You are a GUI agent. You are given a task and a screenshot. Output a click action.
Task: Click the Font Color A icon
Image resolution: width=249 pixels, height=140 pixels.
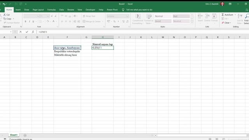(54, 21)
